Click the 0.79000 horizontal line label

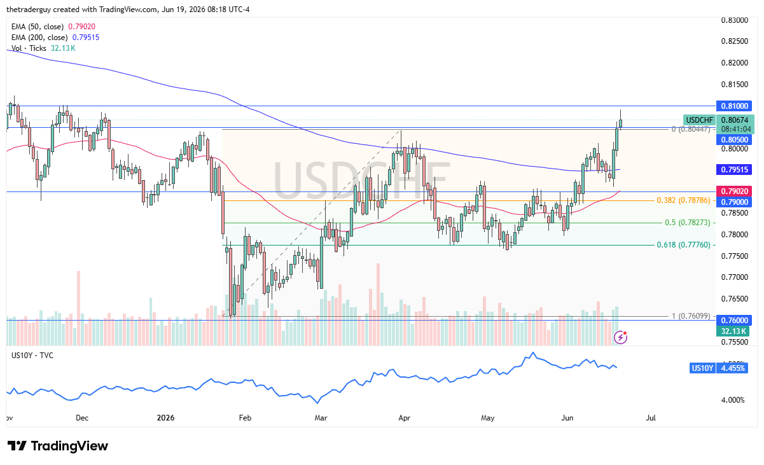(735, 202)
